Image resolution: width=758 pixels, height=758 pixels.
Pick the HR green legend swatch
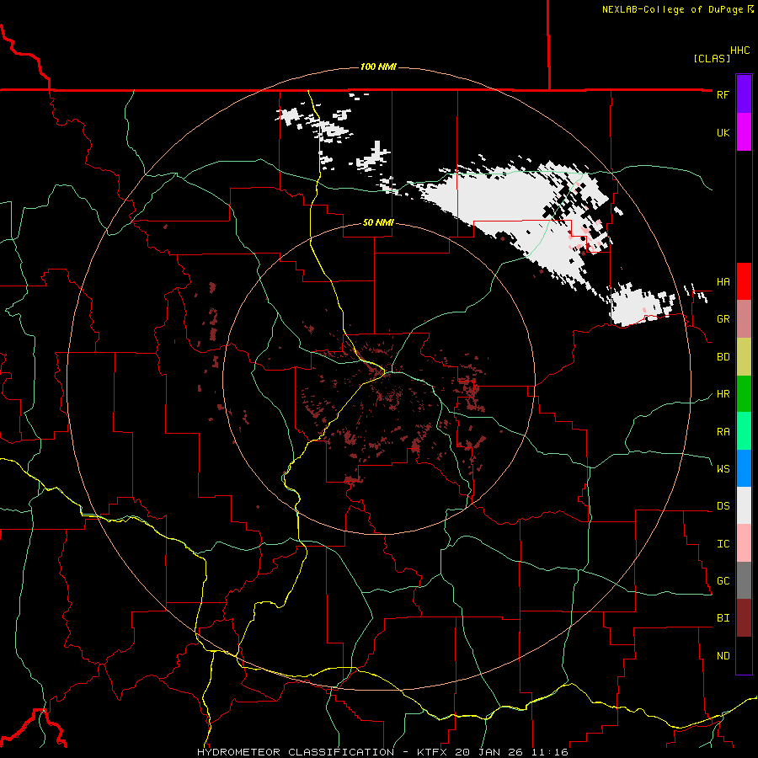(x=744, y=394)
